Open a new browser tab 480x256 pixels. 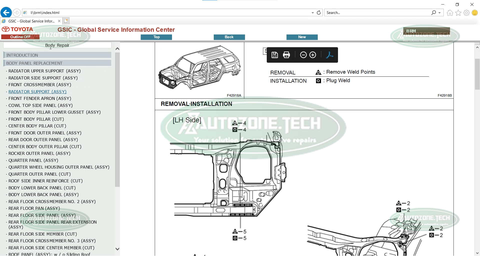coord(66,21)
